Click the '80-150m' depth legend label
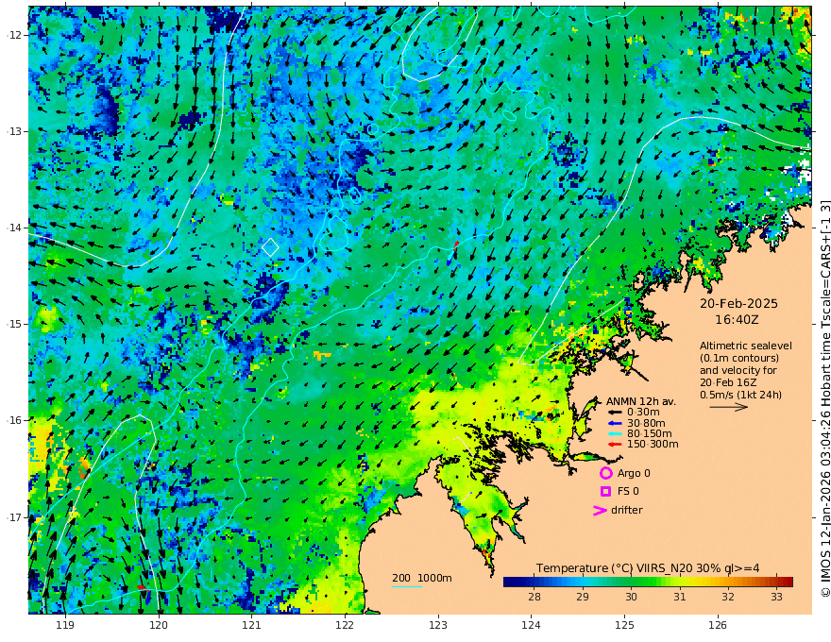The width and height of the screenshot is (831, 642). [x=650, y=434]
